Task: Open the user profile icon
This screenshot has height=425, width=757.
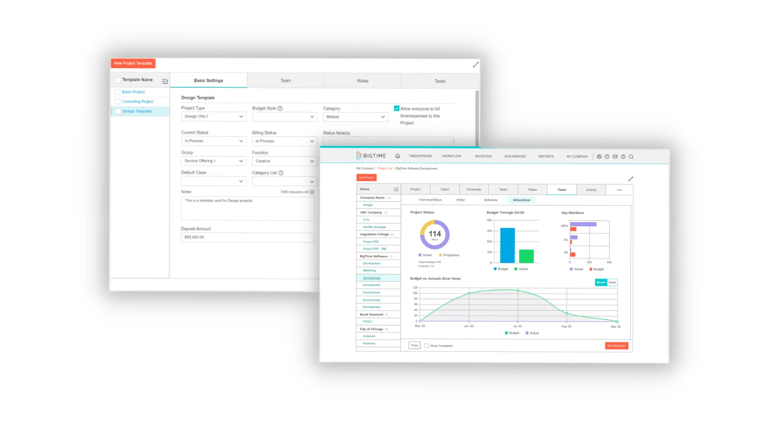Action: coord(599,157)
